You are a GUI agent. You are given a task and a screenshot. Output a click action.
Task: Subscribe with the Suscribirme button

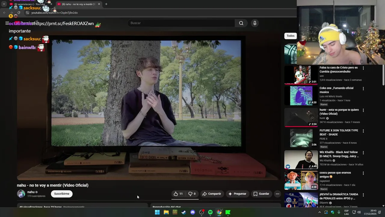point(62,194)
